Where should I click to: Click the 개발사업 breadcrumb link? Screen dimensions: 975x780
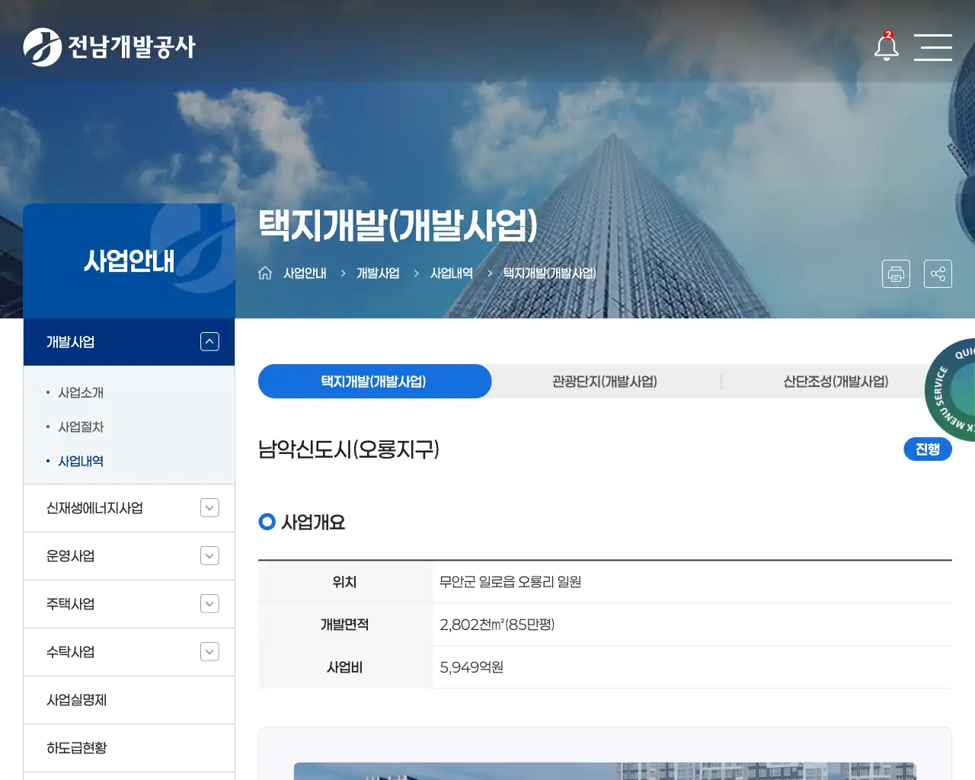pos(378,273)
